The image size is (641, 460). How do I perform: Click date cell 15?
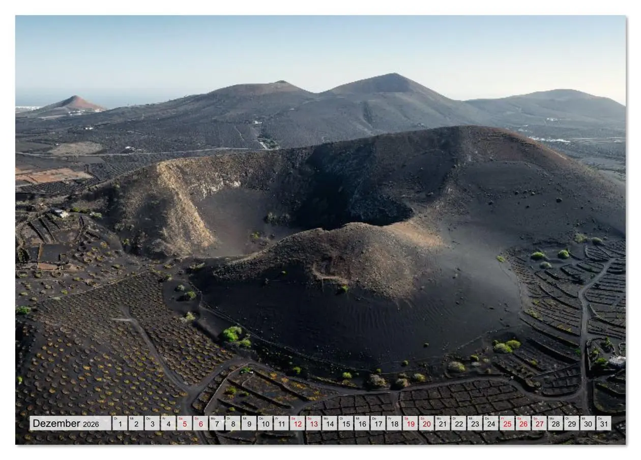[346, 423]
